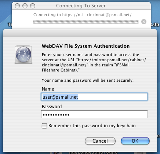160x154 pixels.
Task: Click the Name label above the field
Action: 48,89
